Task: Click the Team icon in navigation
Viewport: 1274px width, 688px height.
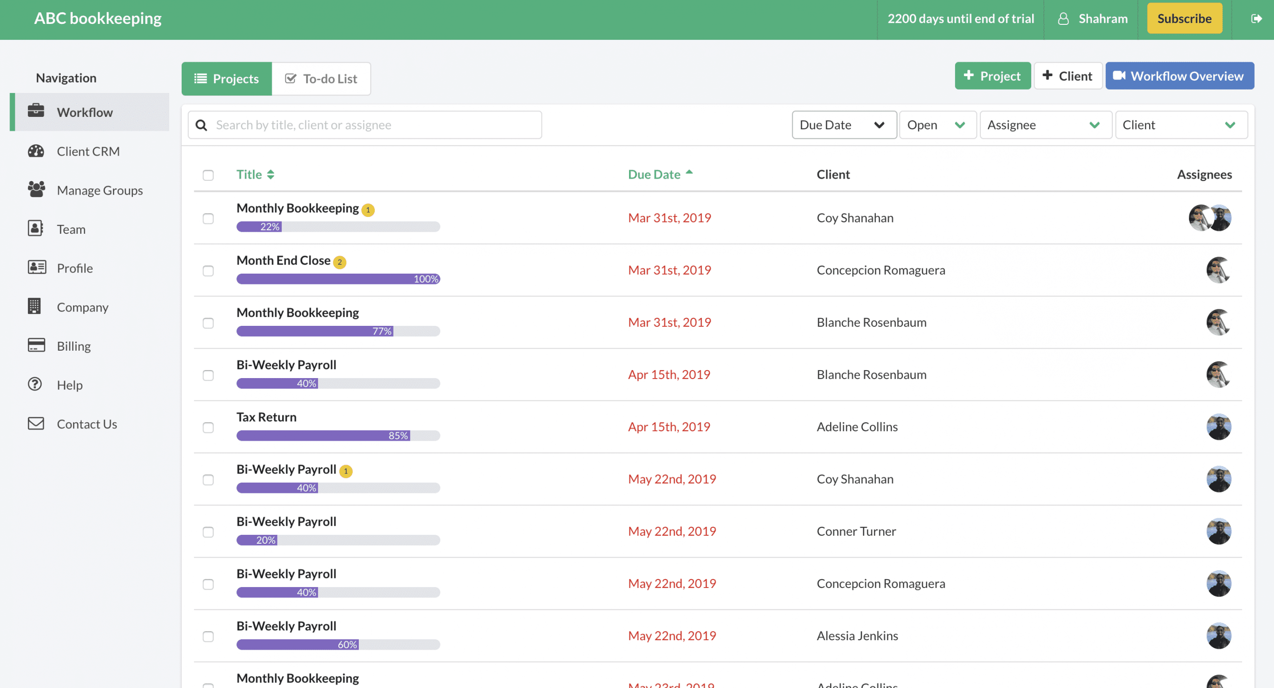Action: point(35,229)
